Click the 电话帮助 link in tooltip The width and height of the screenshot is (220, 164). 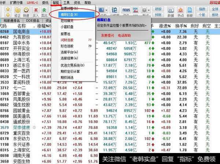click(x=124, y=35)
